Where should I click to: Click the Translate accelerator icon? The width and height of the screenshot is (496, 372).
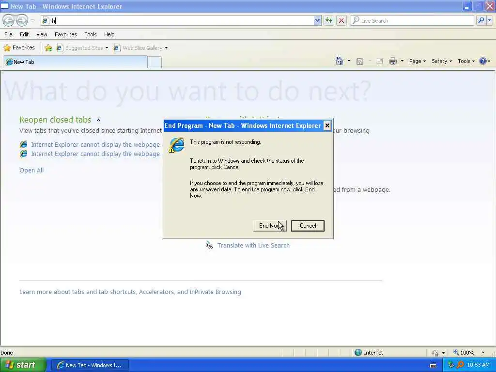pyautogui.click(x=209, y=246)
